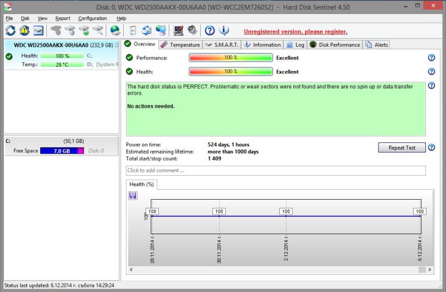Screen dimensions: 446x292
Task: Click the disk with green checkmark icon
Action: click(84, 31)
